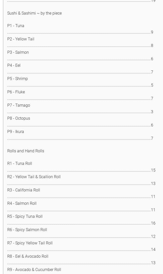
Task: Click P7 - Tamago in the list
Action: tap(19, 105)
